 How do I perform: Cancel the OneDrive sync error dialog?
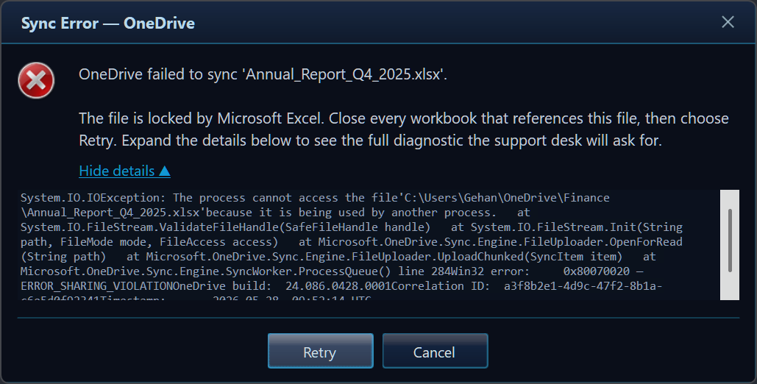pos(435,351)
